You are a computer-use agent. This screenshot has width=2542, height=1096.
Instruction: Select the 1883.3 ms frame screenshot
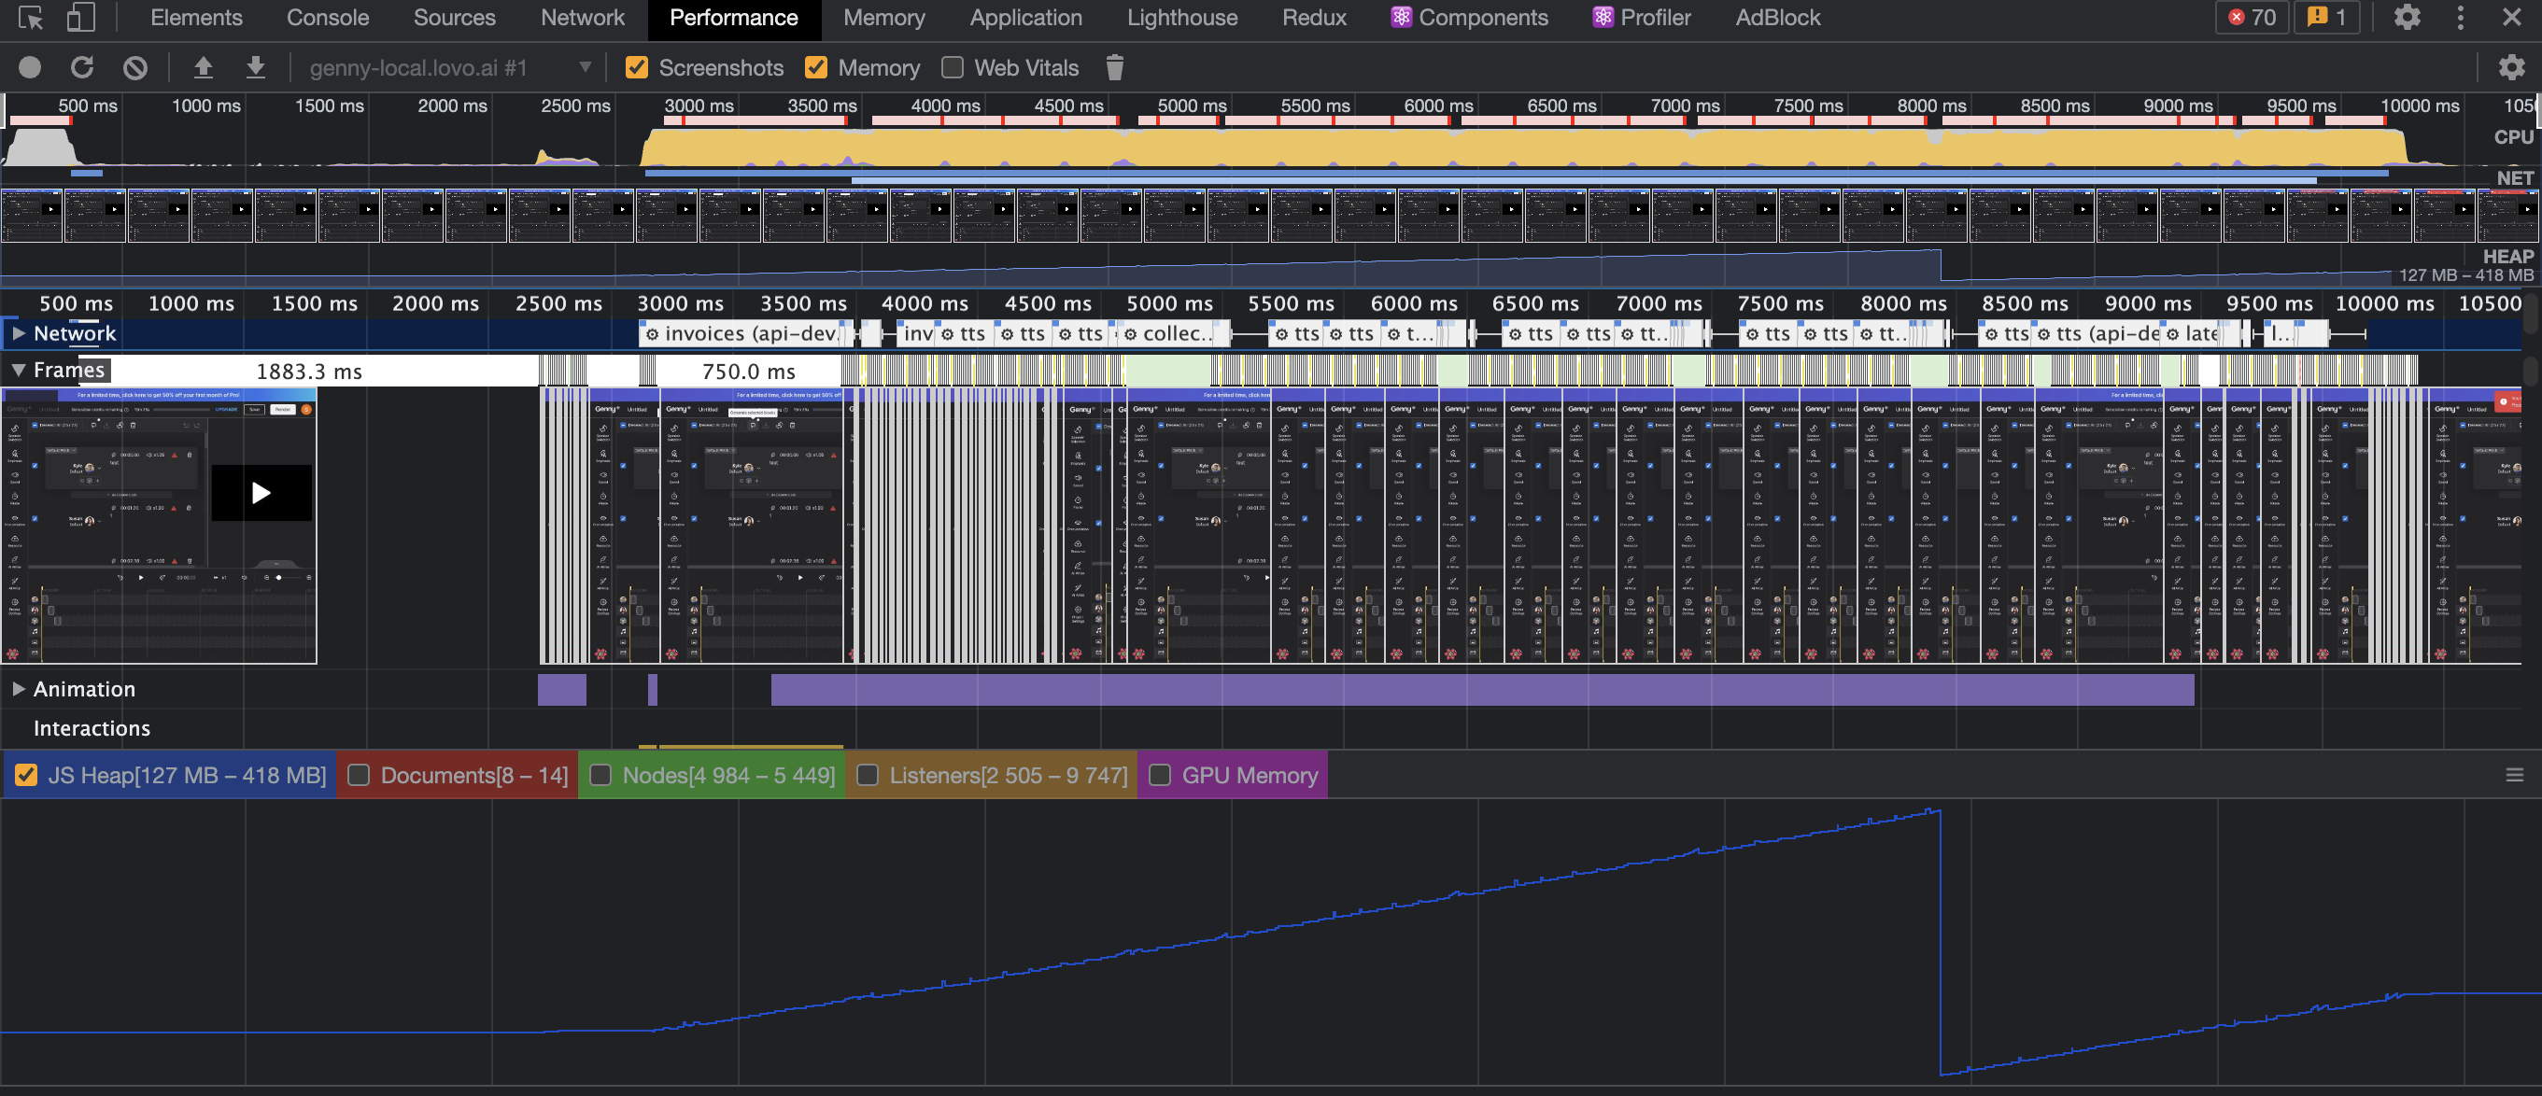(x=159, y=526)
